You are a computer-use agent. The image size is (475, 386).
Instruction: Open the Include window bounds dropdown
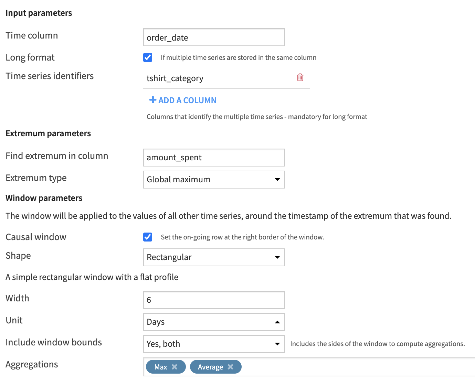pyautogui.click(x=213, y=344)
